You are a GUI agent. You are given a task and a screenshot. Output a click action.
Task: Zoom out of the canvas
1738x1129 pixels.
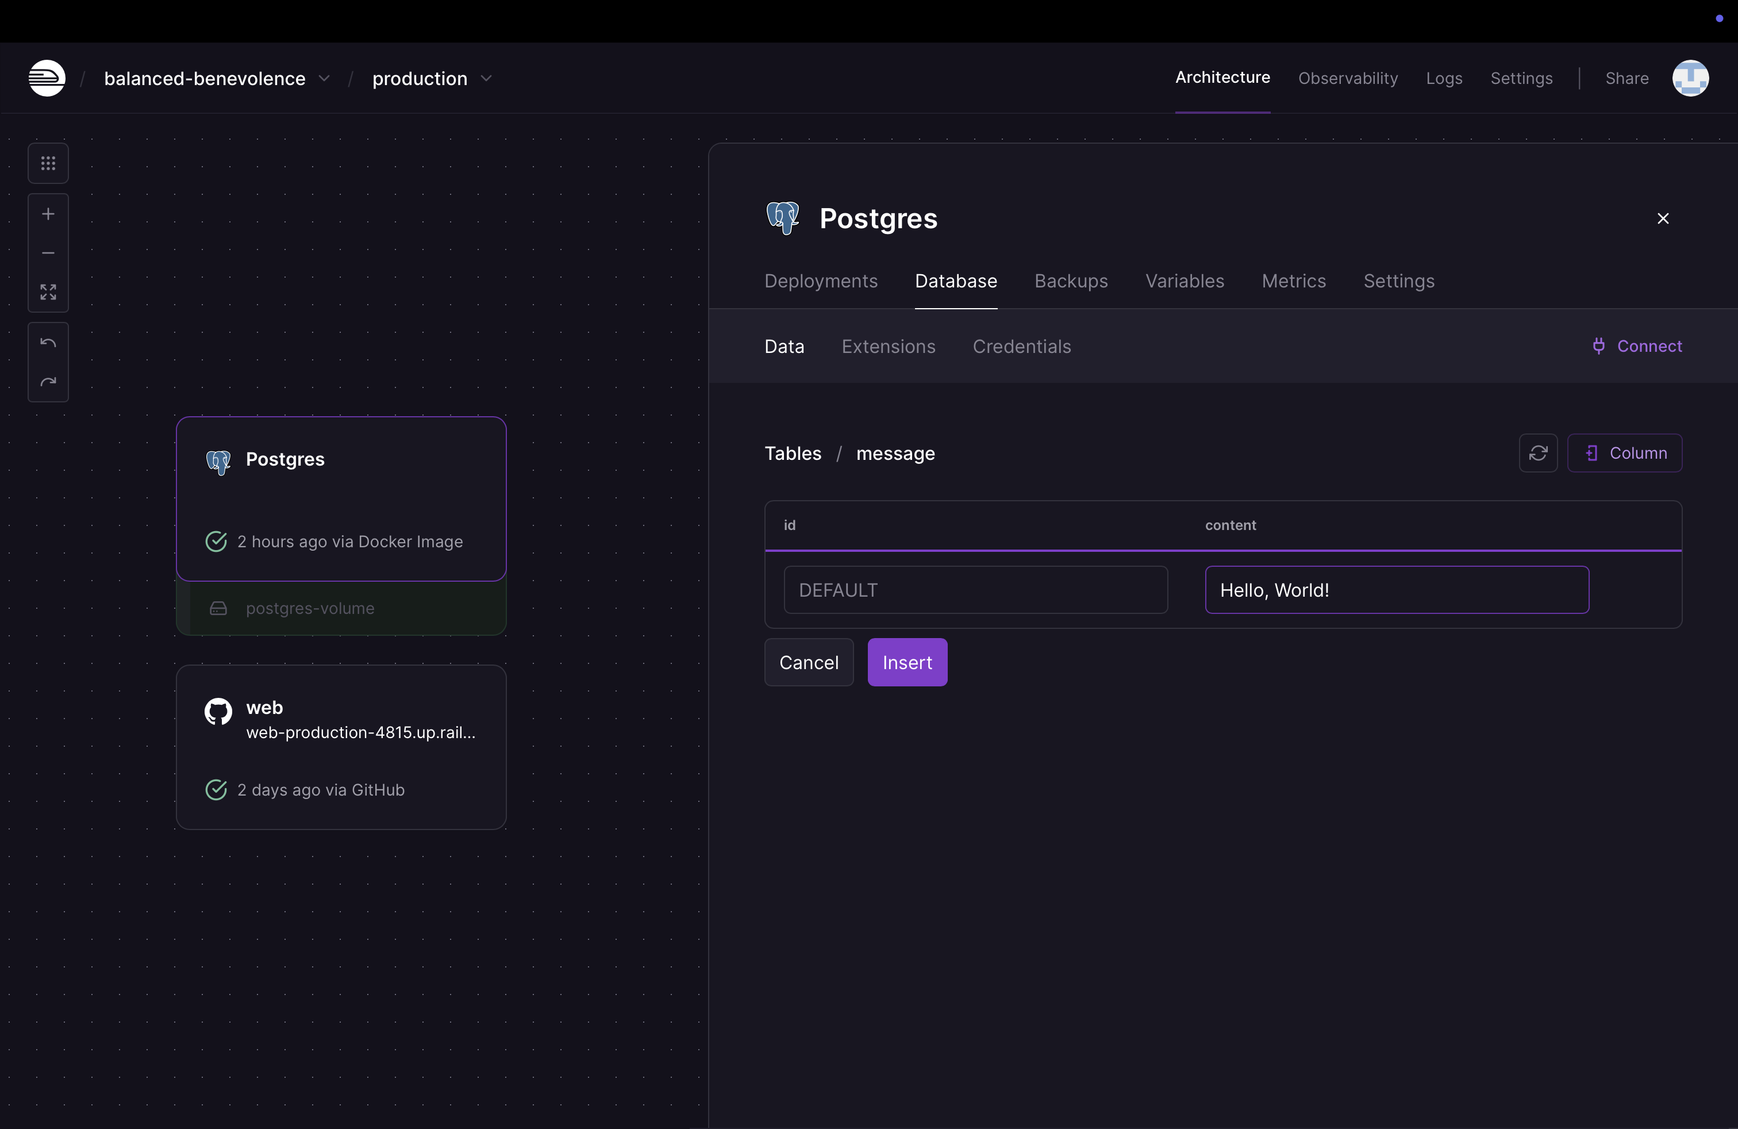48,254
